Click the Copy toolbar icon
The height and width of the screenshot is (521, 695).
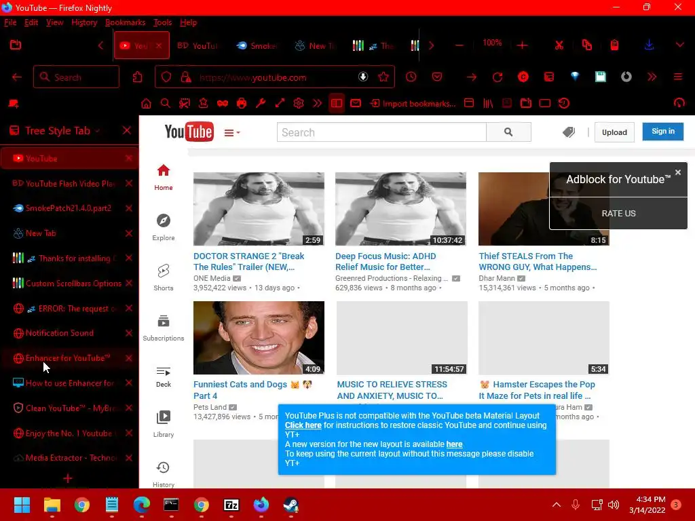pyautogui.click(x=587, y=45)
